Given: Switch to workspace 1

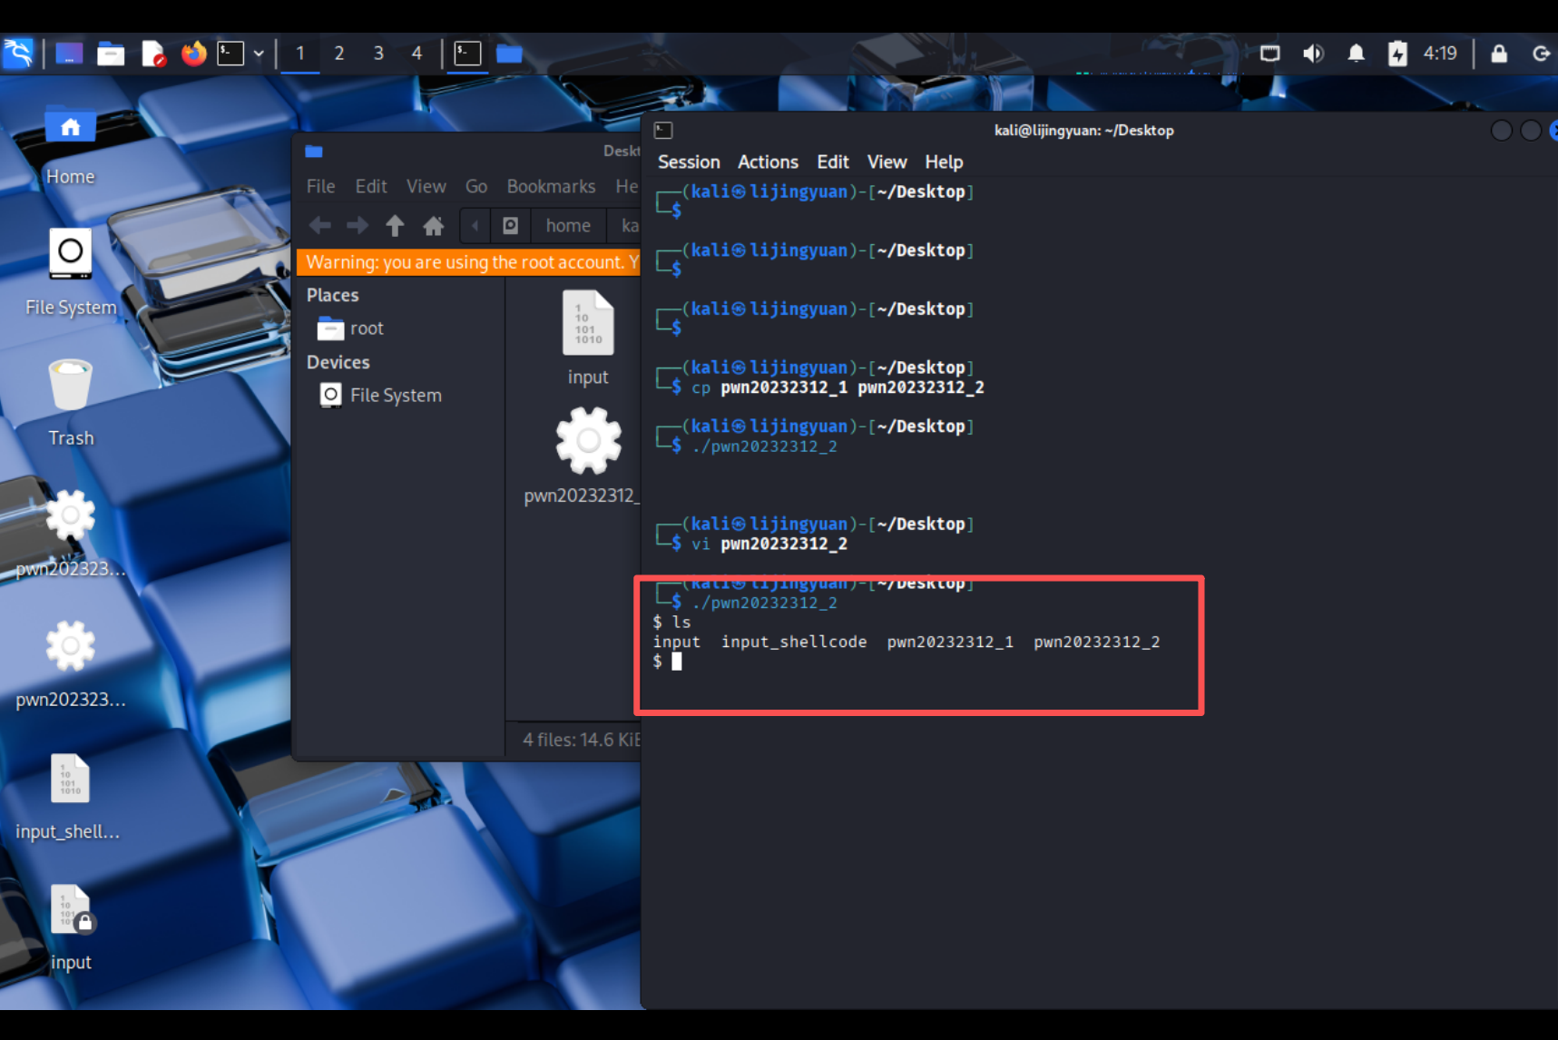Looking at the screenshot, I should (x=300, y=54).
